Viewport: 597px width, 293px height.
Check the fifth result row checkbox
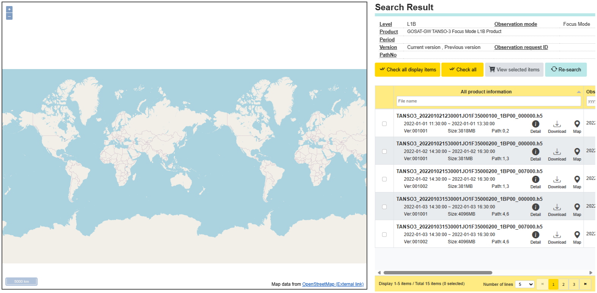(x=384, y=235)
